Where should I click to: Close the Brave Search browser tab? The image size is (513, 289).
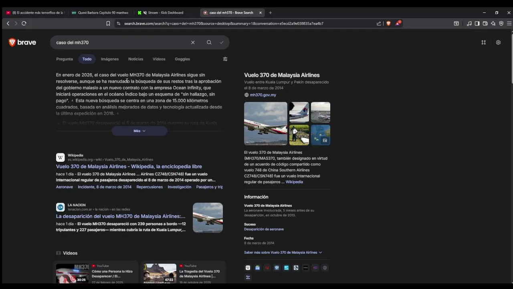(x=260, y=12)
